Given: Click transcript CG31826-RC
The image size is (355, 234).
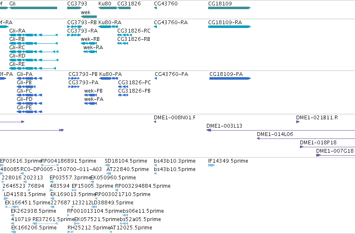Looking at the screenshot, I should (125, 35).
